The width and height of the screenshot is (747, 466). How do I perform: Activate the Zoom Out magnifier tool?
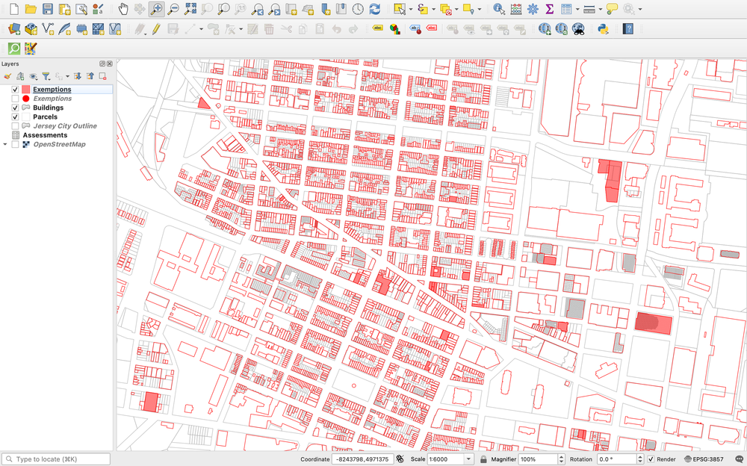[173, 9]
